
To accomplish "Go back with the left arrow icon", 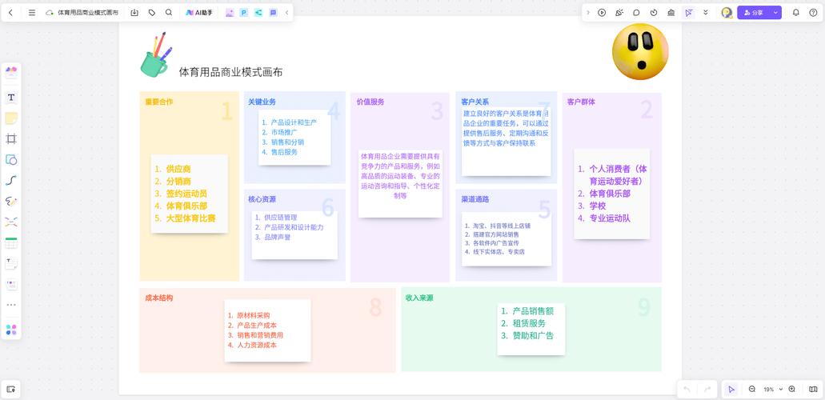I will pos(10,13).
